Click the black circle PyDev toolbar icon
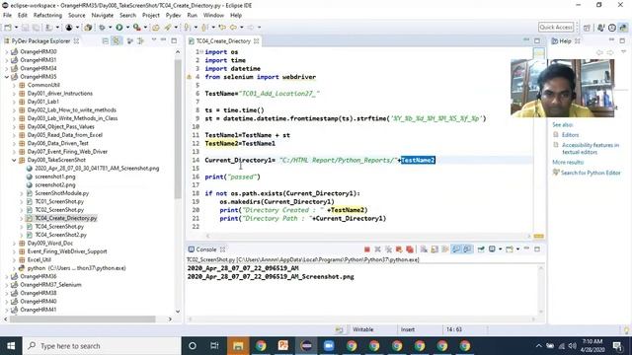Image resolution: width=632 pixels, height=355 pixels. (69, 28)
